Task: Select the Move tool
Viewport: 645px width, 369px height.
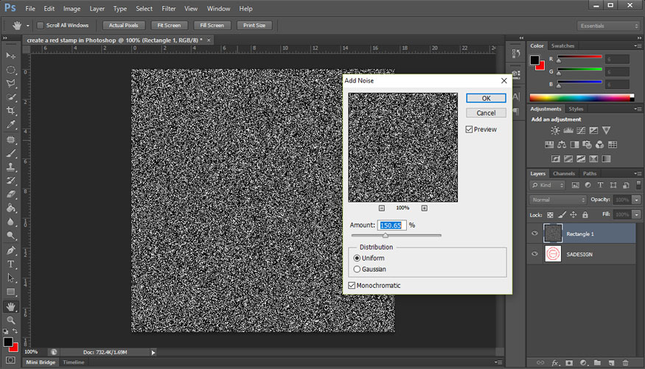Action: (11, 56)
